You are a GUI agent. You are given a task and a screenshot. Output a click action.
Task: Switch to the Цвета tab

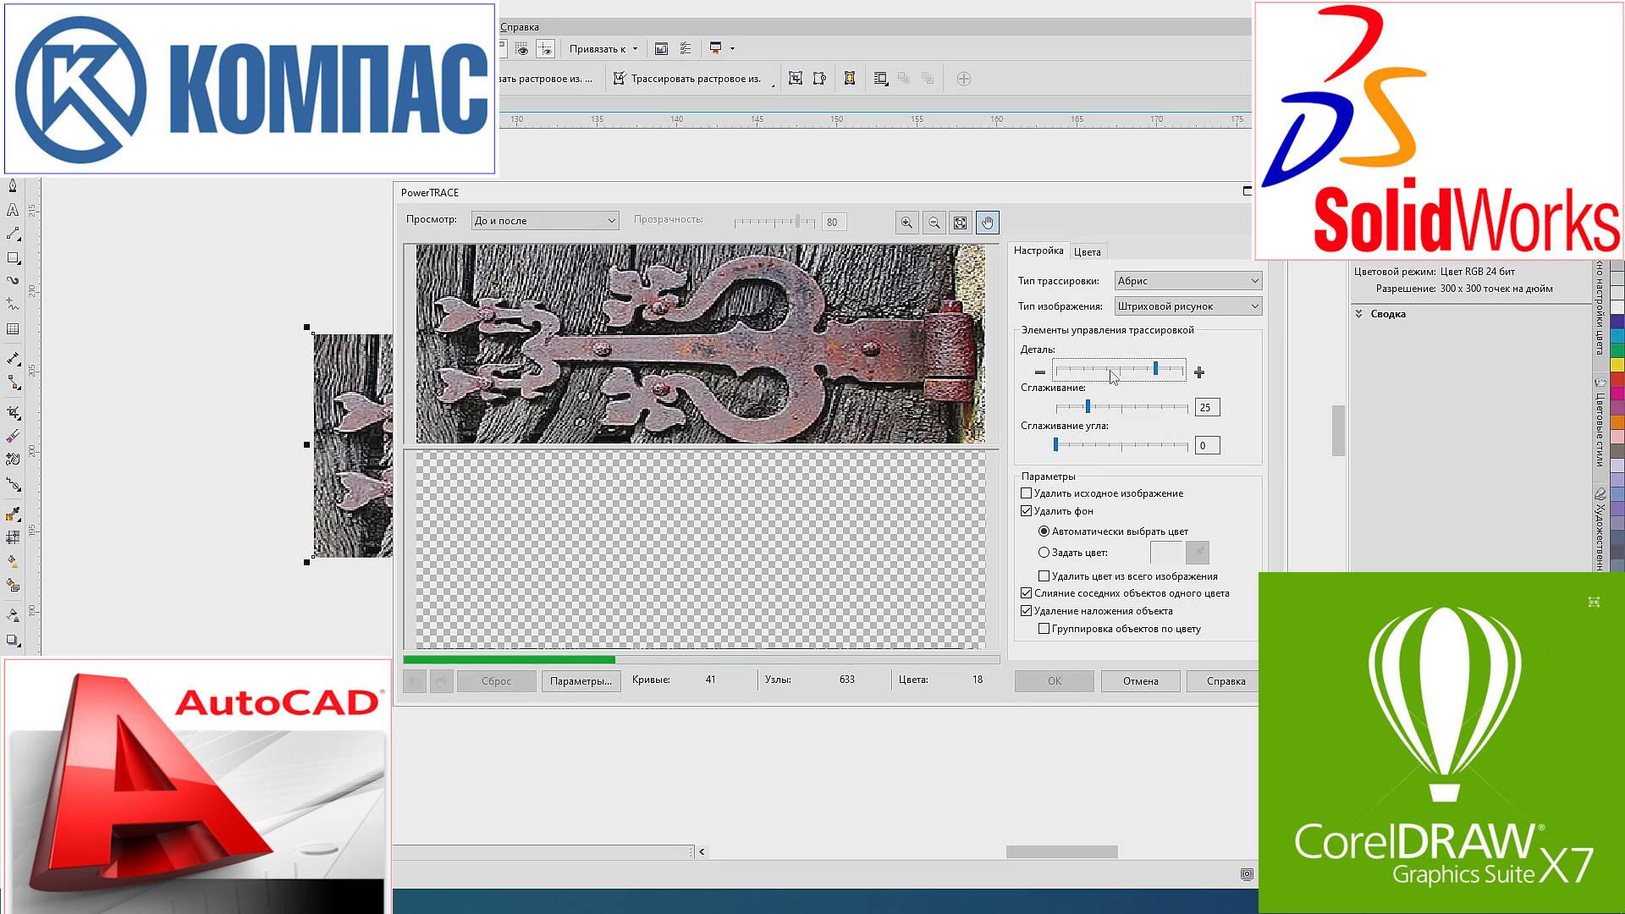tap(1088, 252)
